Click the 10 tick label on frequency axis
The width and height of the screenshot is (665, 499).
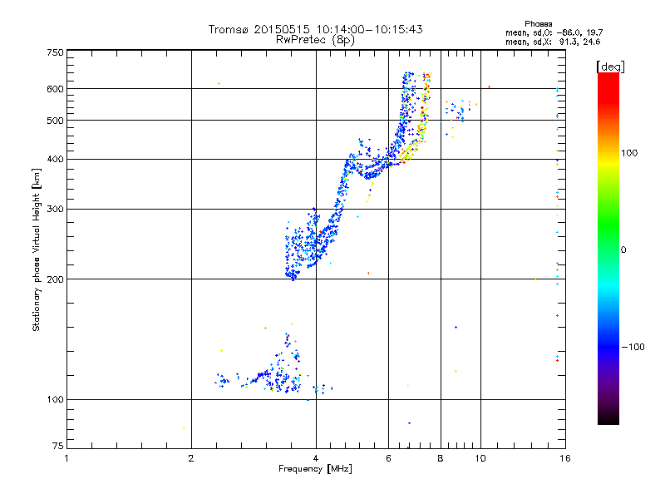pyautogui.click(x=479, y=458)
